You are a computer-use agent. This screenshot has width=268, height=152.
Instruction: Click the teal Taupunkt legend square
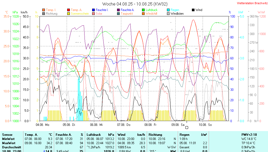click(118, 14)
